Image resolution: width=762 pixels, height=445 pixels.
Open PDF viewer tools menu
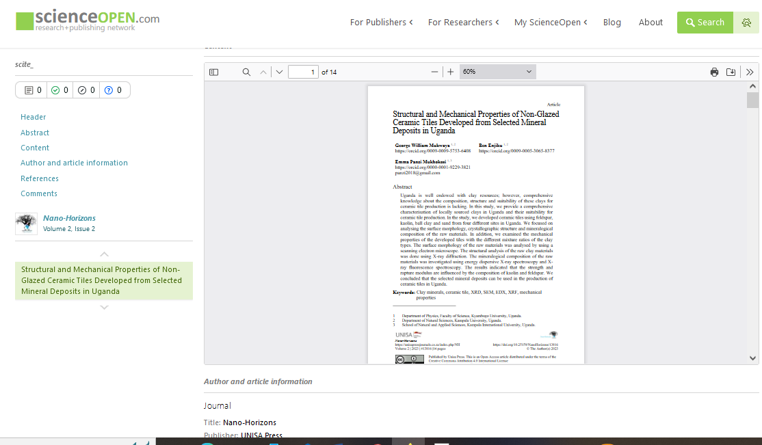pyautogui.click(x=750, y=72)
